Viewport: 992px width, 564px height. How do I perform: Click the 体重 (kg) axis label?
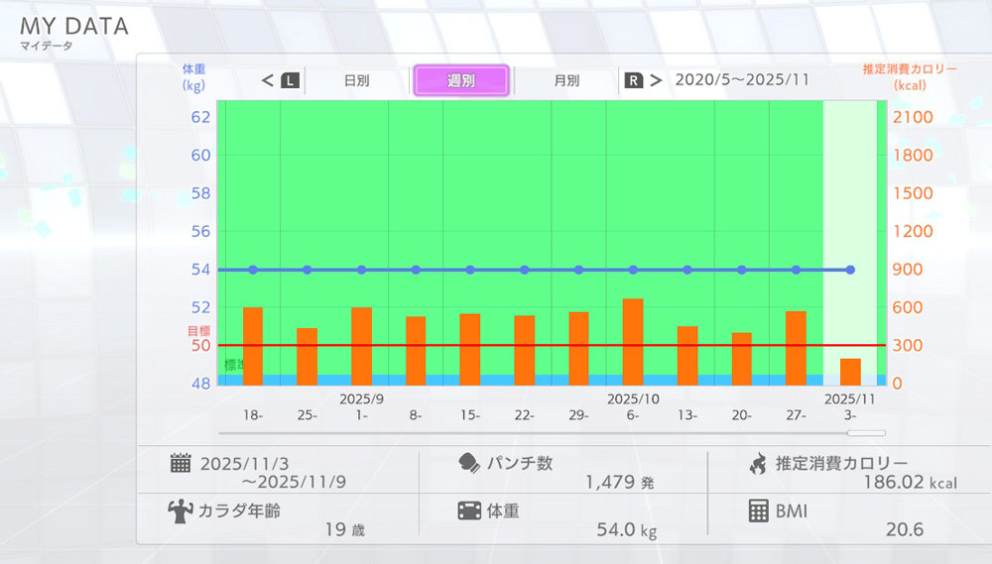click(x=193, y=77)
